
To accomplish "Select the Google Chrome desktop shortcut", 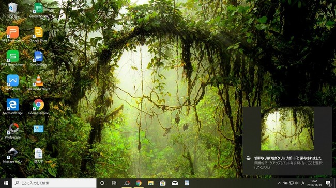I will [x=39, y=107].
